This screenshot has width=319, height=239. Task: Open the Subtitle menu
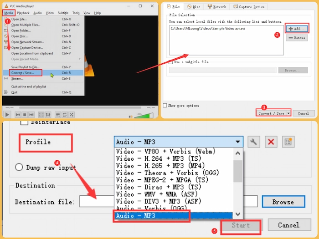click(x=63, y=13)
